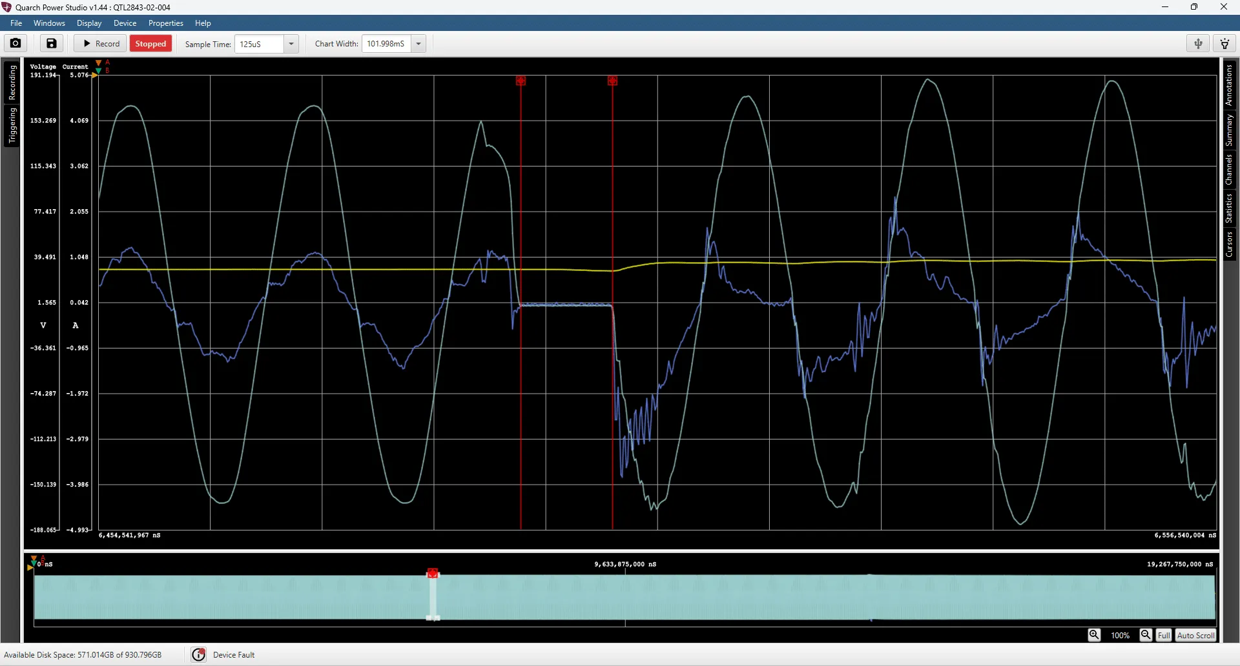Switch to the Statistics side tab
The image size is (1240, 666).
[x=1229, y=208]
